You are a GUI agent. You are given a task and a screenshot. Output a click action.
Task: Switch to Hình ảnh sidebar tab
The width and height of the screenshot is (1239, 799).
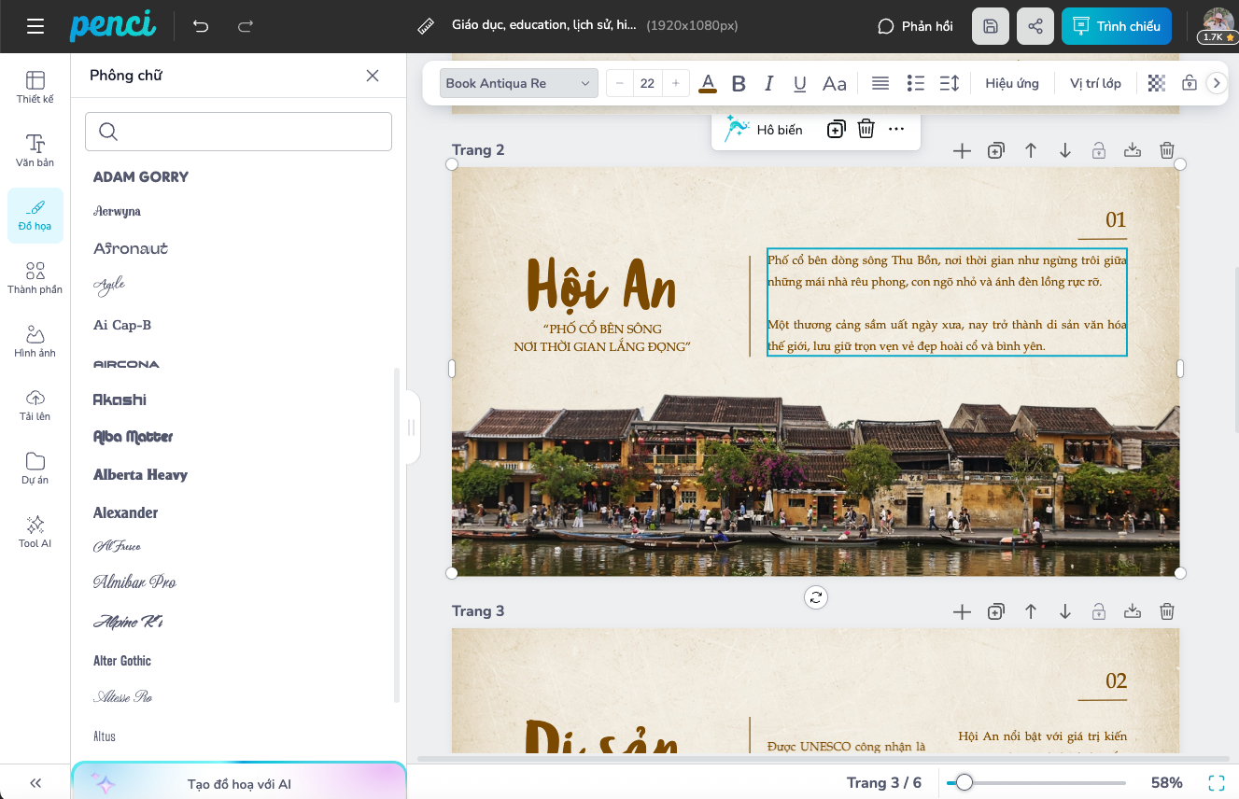coord(35,341)
